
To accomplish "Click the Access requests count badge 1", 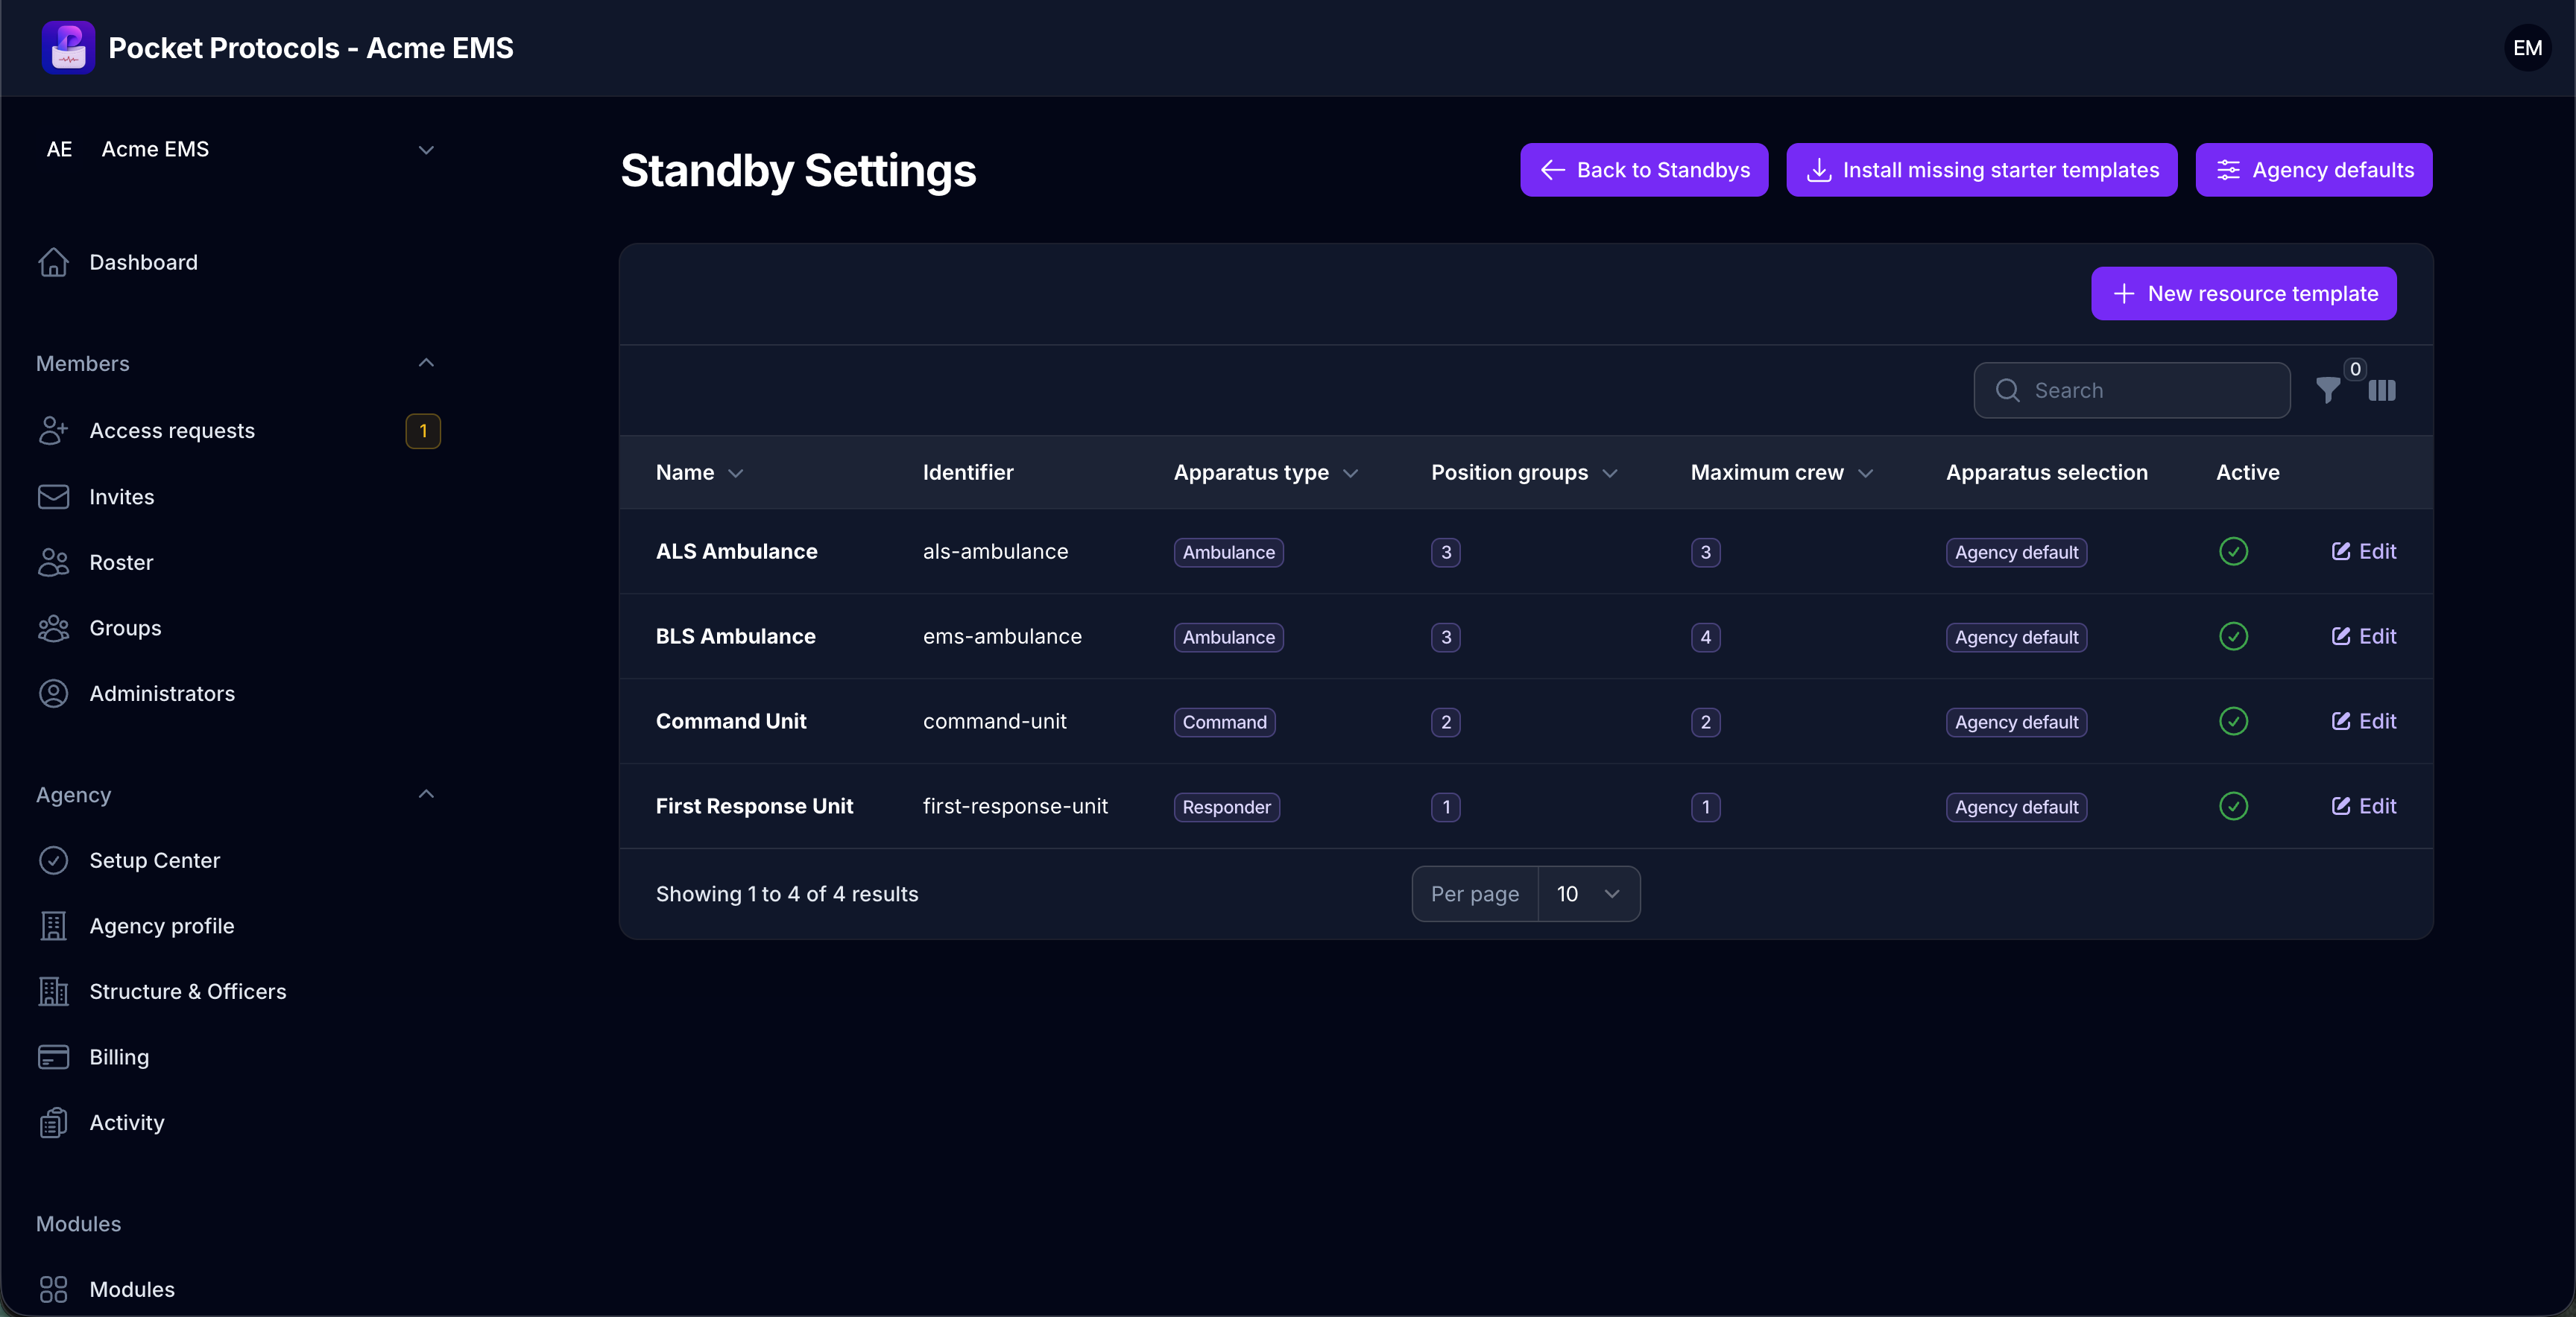I will [x=423, y=431].
